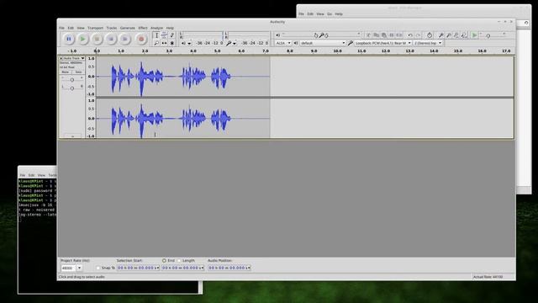Click the Audio Position time field
This screenshot has width=538, height=303.
pos(229,268)
